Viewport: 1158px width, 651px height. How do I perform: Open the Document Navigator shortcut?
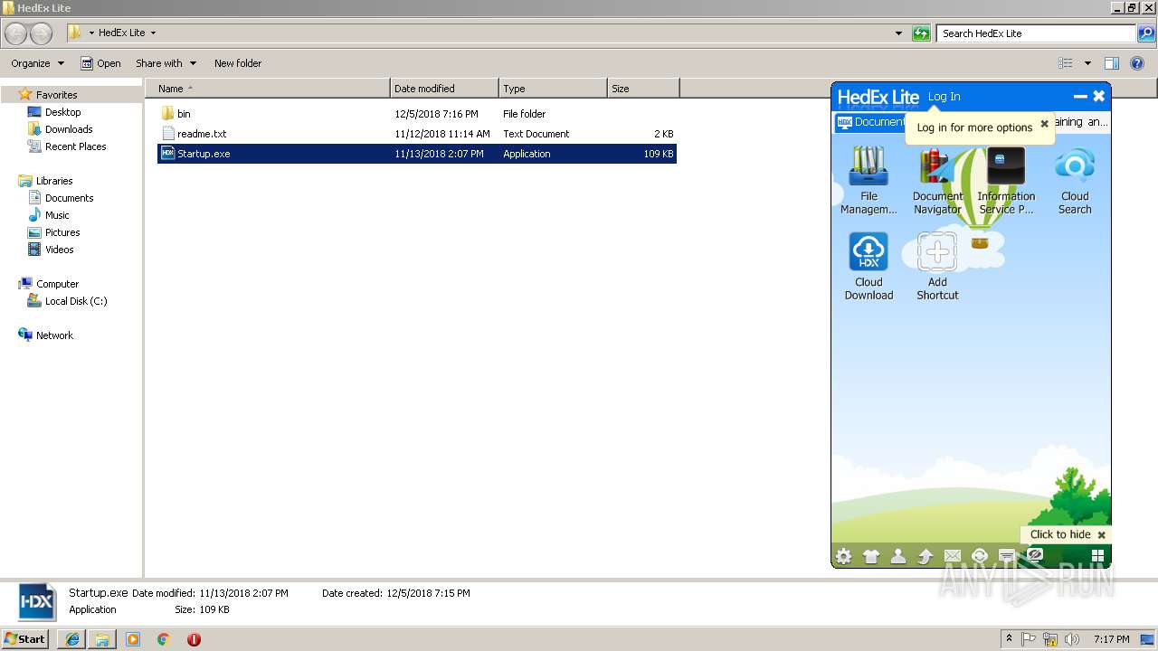[x=937, y=181]
